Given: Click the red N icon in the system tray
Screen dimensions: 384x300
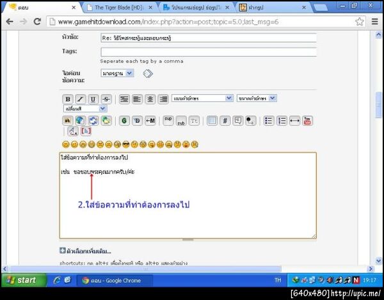Looking at the screenshot, I should [356, 280].
